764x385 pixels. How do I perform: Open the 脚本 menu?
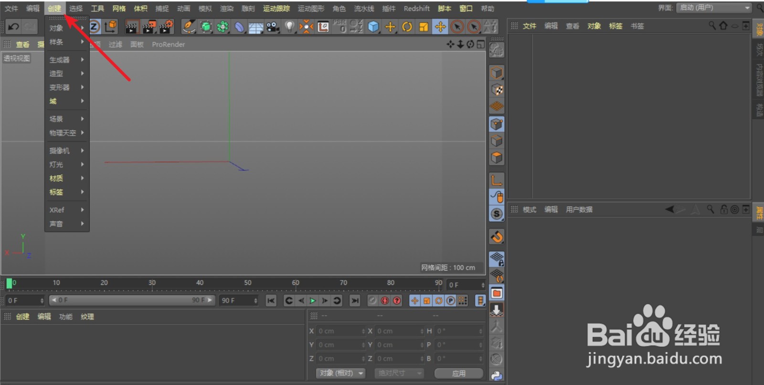(x=445, y=8)
